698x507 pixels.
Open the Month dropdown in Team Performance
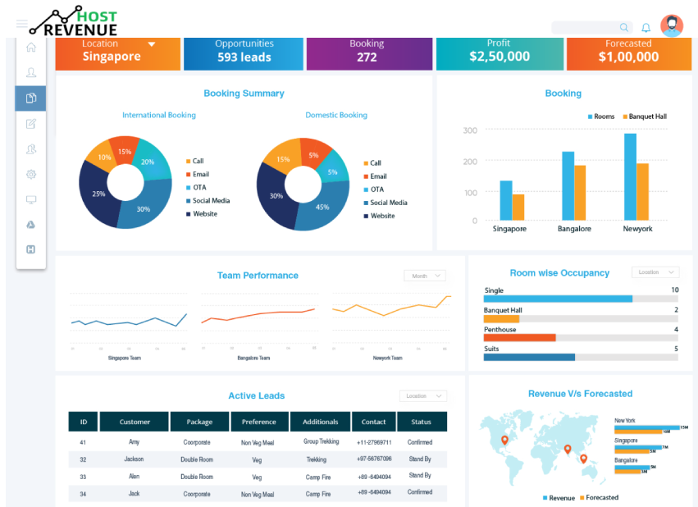coord(424,276)
